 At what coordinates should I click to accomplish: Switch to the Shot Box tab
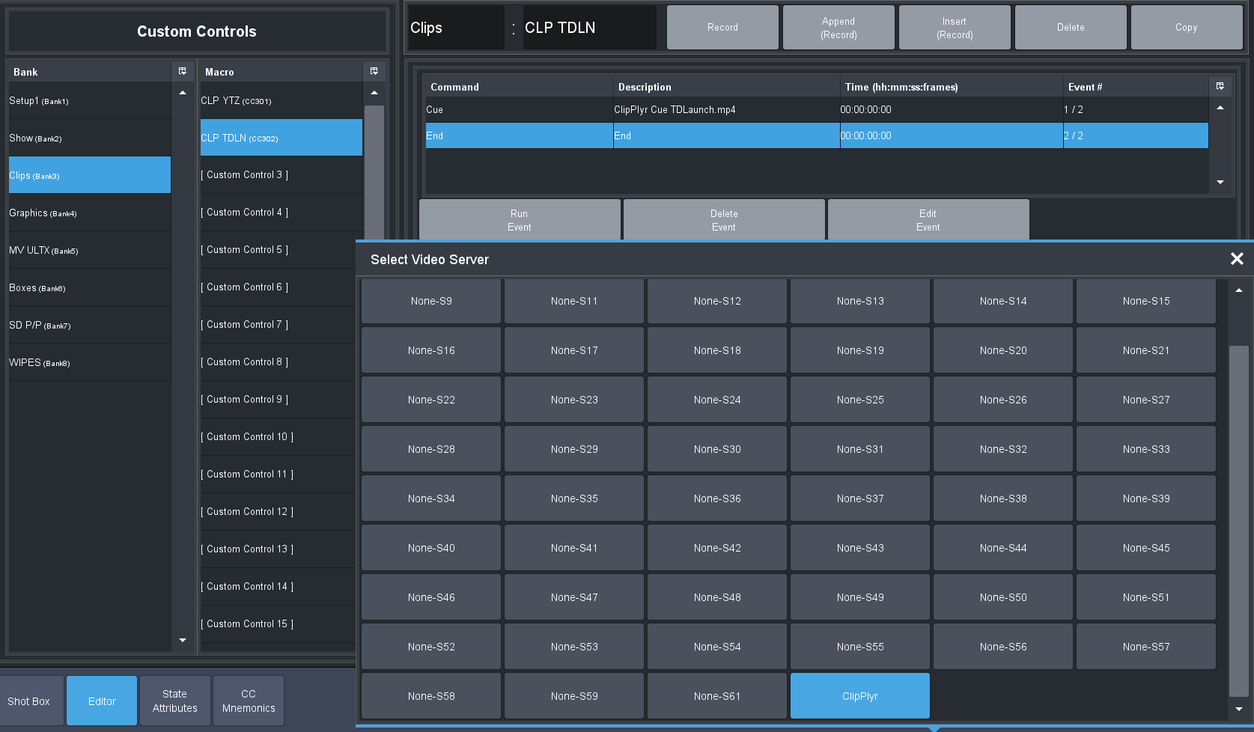29,701
